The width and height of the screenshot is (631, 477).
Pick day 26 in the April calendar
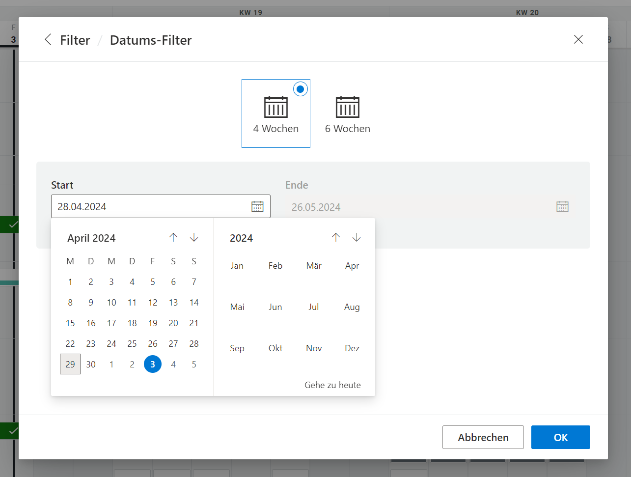(x=153, y=344)
